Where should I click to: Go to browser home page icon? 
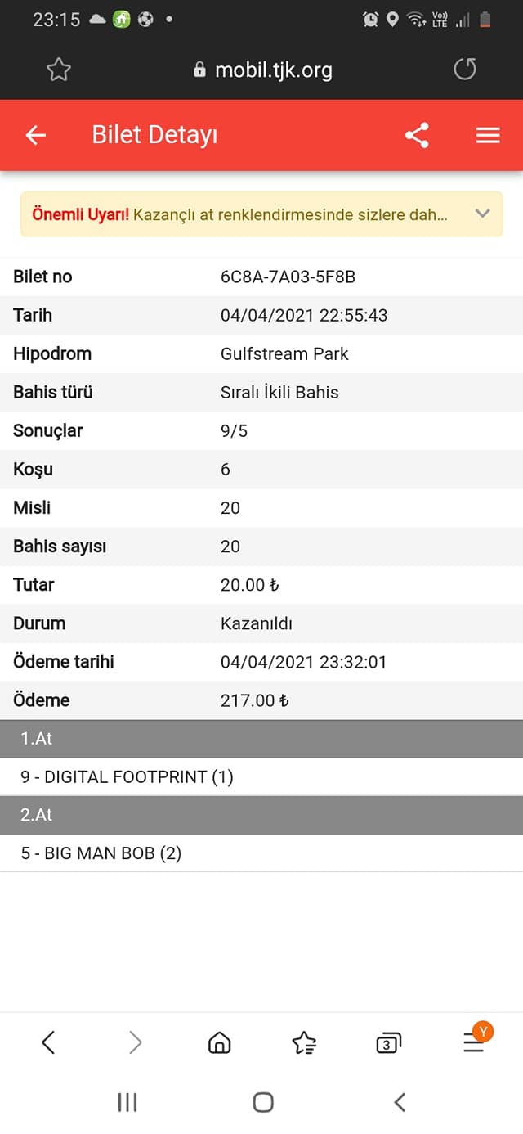coord(220,1042)
